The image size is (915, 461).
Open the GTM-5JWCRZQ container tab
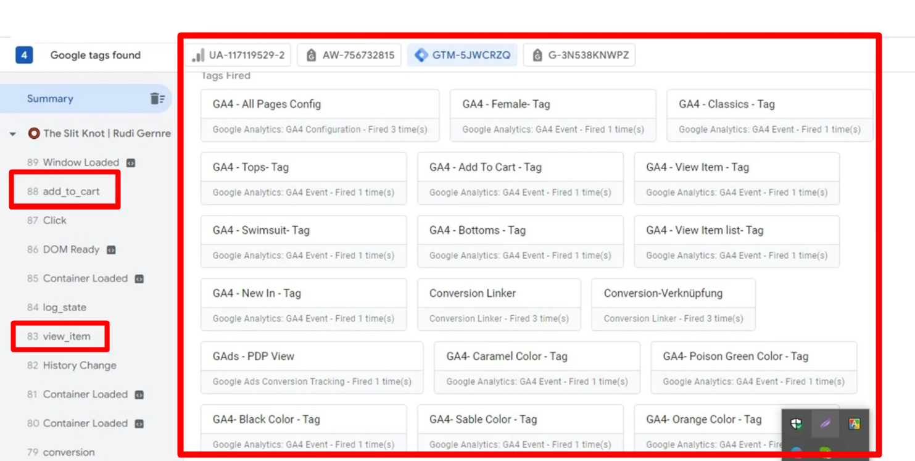[462, 56]
